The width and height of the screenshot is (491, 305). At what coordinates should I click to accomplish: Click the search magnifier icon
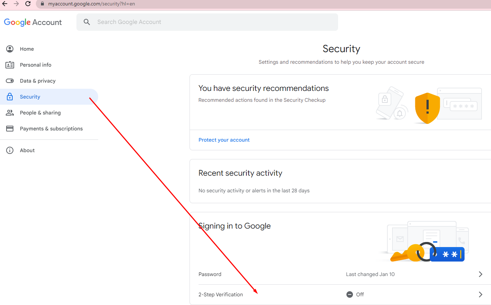(x=87, y=22)
